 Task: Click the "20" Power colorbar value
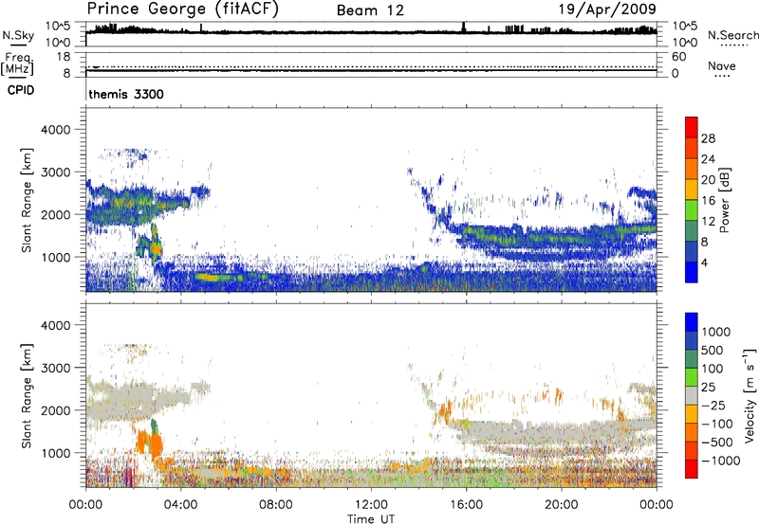[708, 180]
